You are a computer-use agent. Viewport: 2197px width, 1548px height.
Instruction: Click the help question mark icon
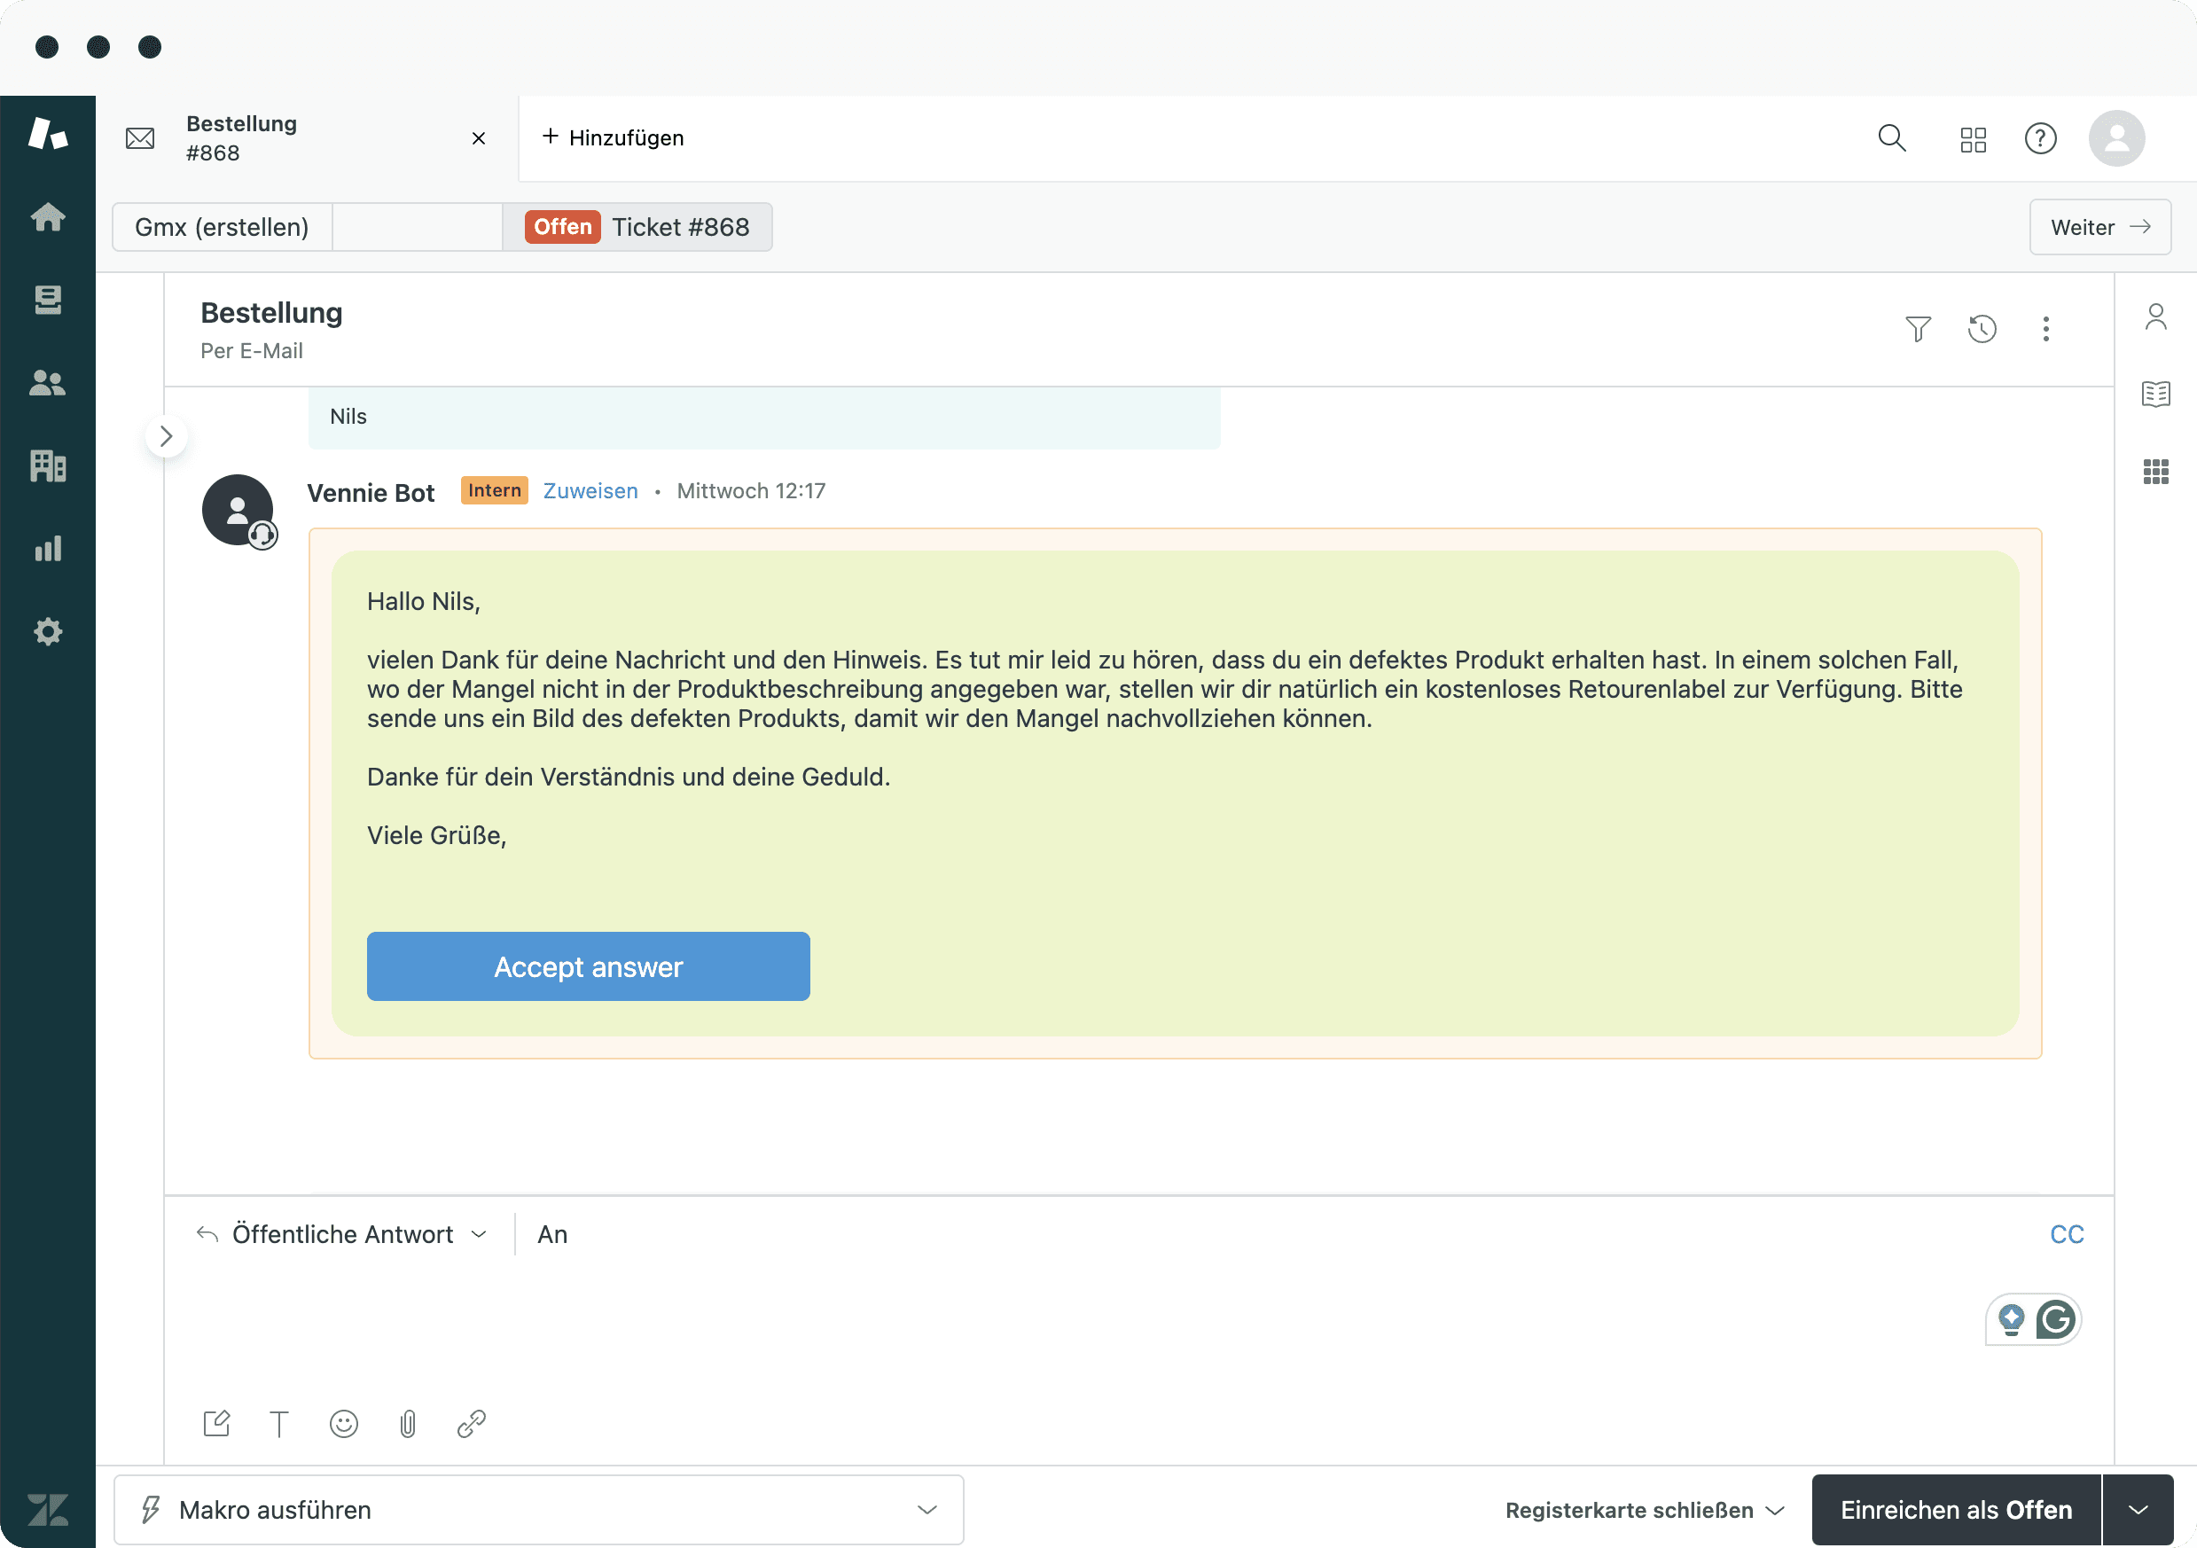[2041, 137]
